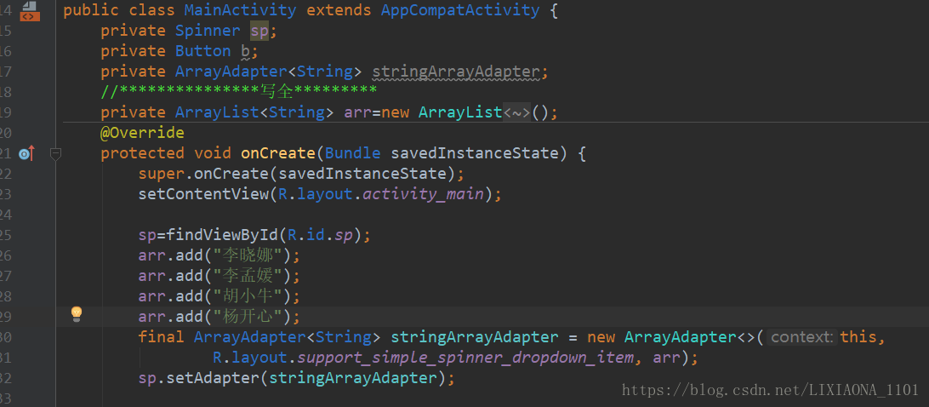Open the yellow lightbulb quick-fix icon
The height and width of the screenshot is (407, 929).
coord(77,314)
